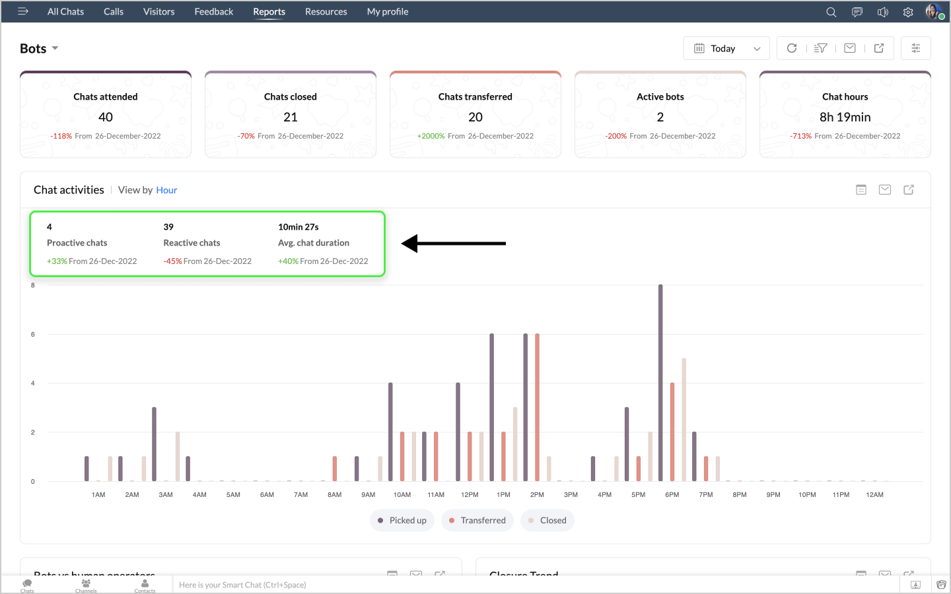Click the settings gear icon
951x594 pixels.
tap(908, 12)
